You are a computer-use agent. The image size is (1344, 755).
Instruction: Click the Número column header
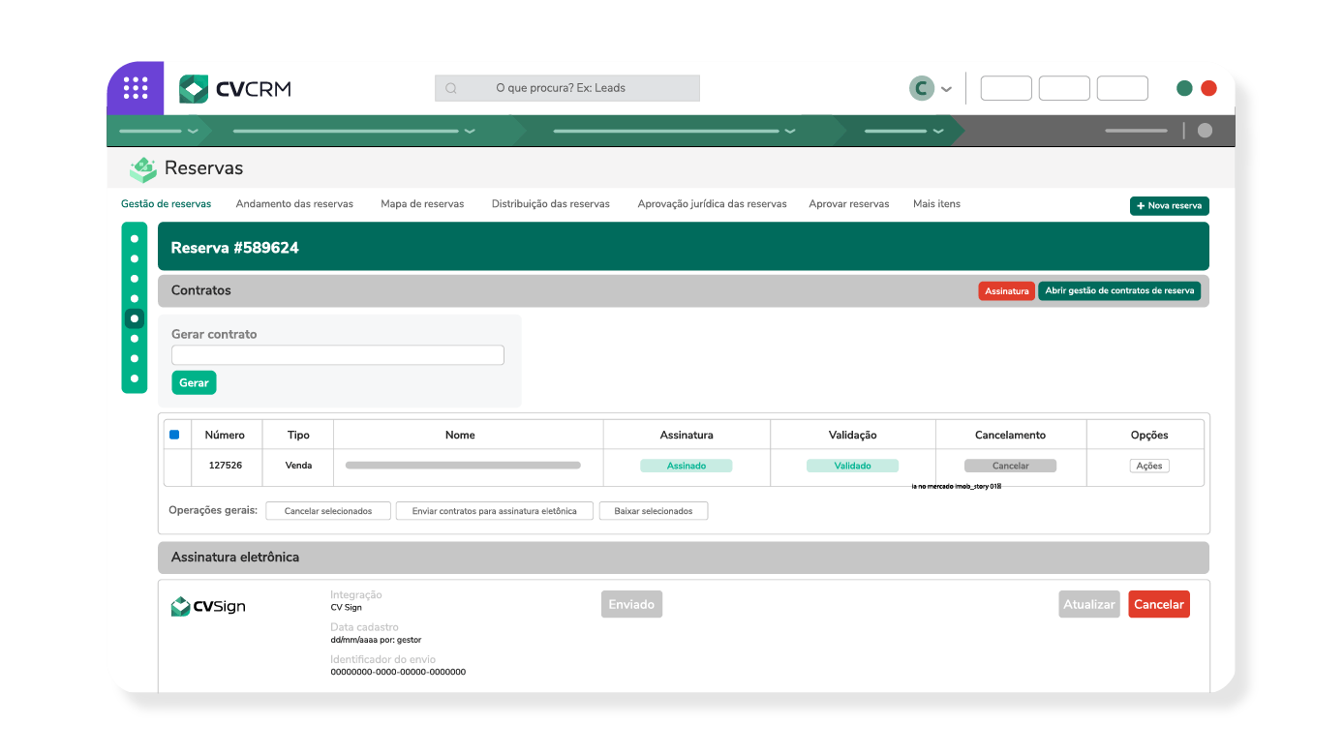point(225,436)
